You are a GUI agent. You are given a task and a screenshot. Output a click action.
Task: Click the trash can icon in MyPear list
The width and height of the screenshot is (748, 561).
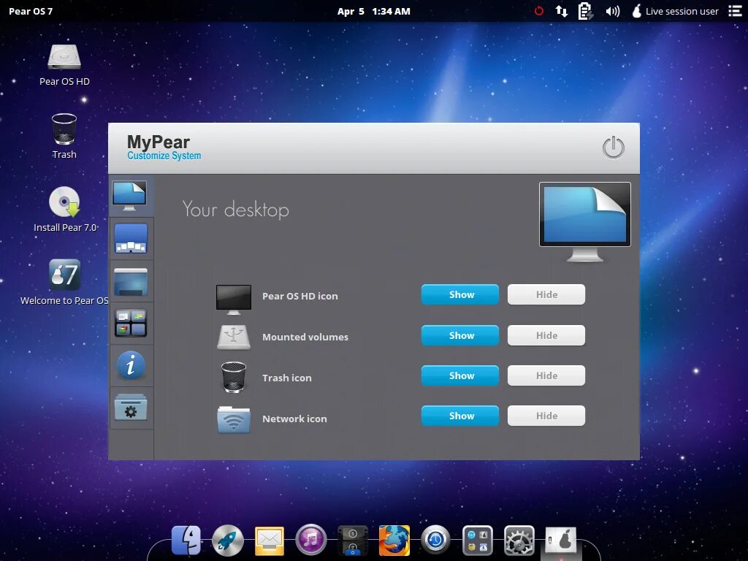coord(234,377)
